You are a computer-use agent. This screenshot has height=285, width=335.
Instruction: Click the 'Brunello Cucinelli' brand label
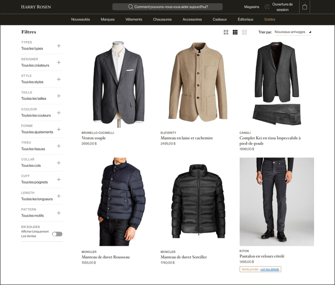tap(98, 133)
